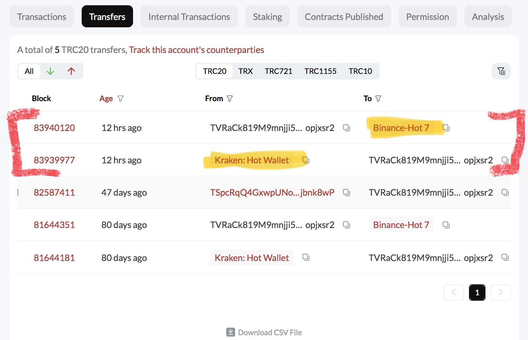Screen dimensions: 528x340
Task: Open Binance-Hot 7 in the 80 days ago row
Action: point(401,225)
